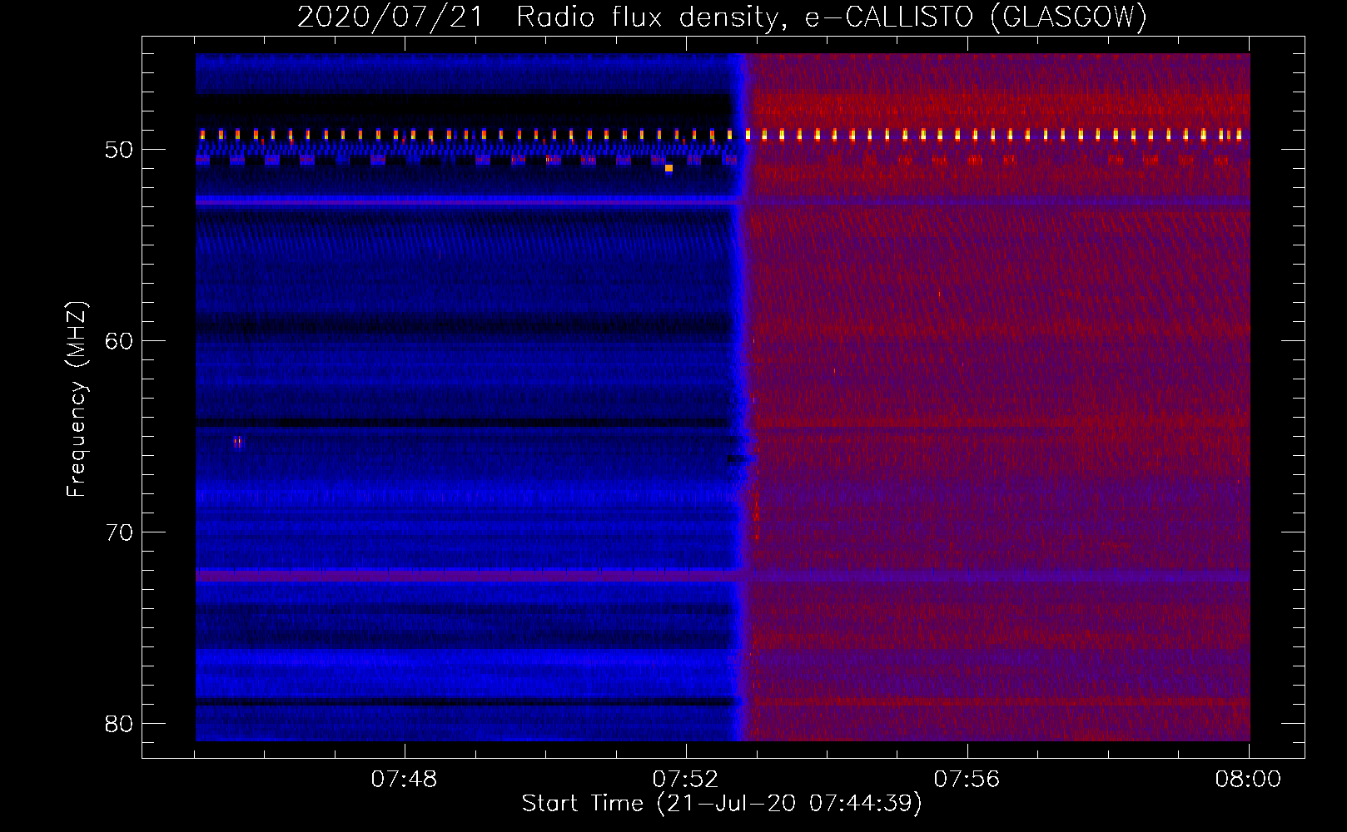Click the plot title "2020/07/21 Radio flux density, e-CALLISTO (GLASGOW)"

[722, 17]
